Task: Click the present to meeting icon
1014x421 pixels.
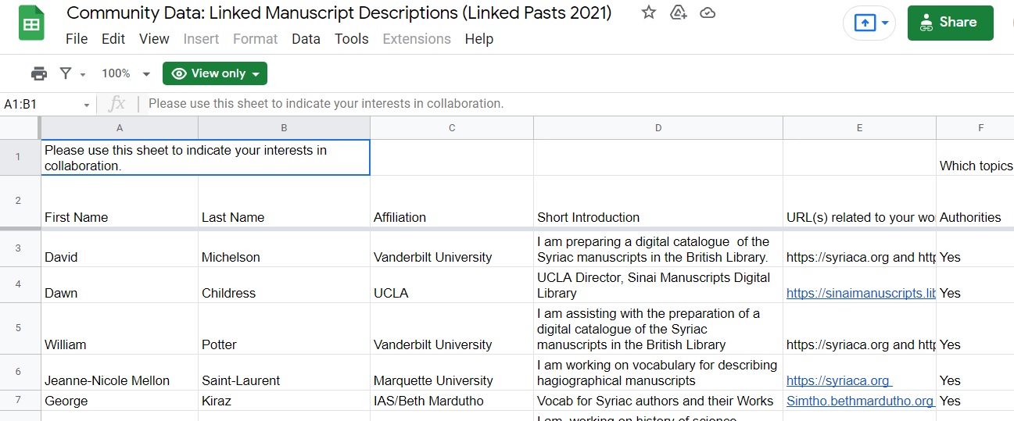Action: pos(864,23)
